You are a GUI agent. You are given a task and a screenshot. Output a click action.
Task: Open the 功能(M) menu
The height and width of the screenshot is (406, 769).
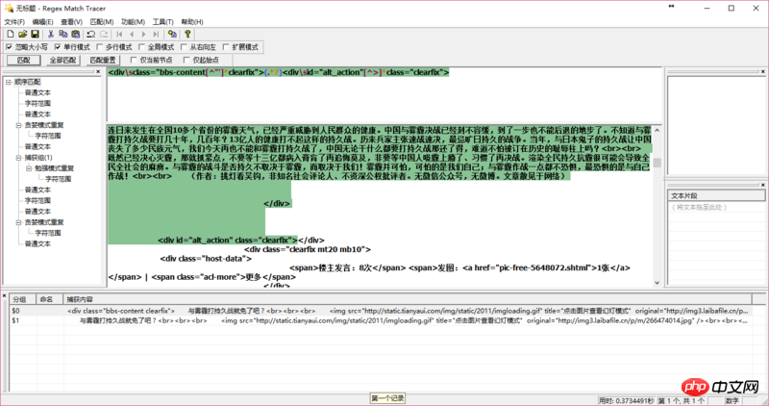click(133, 21)
